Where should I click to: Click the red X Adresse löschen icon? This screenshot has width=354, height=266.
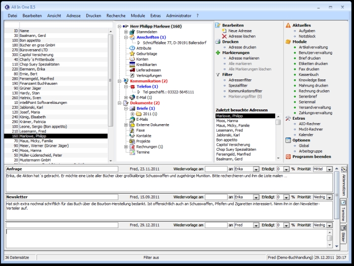[x=224, y=36]
